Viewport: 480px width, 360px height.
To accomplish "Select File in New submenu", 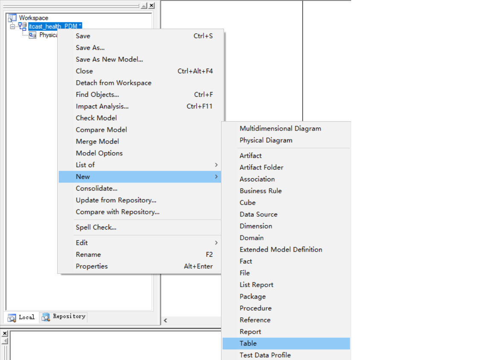I will (286, 273).
